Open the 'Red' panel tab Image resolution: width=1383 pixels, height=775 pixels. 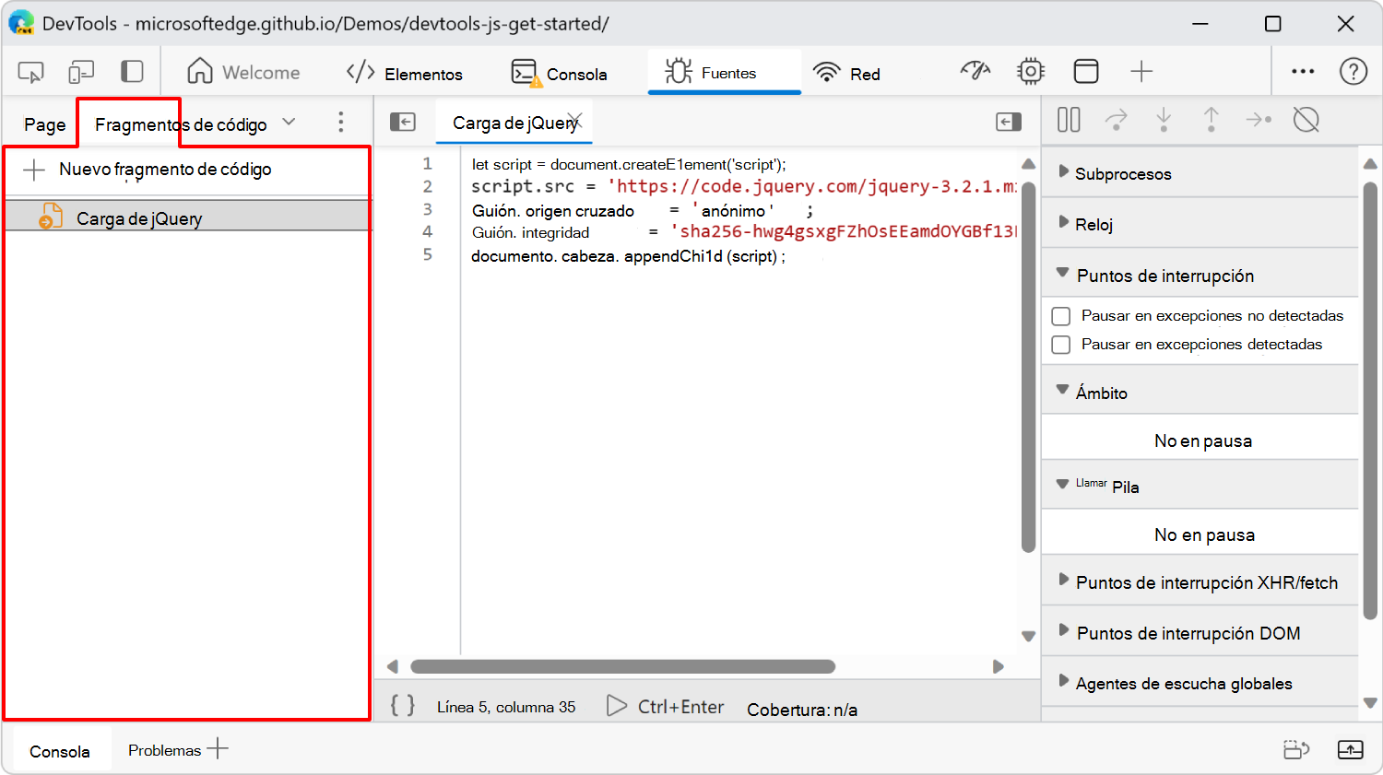point(846,71)
